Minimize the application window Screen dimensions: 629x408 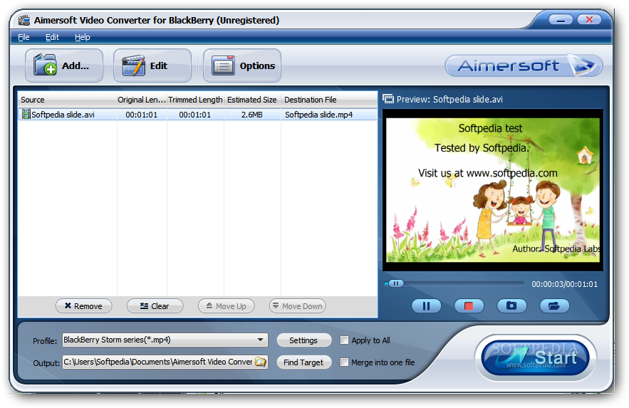click(561, 19)
